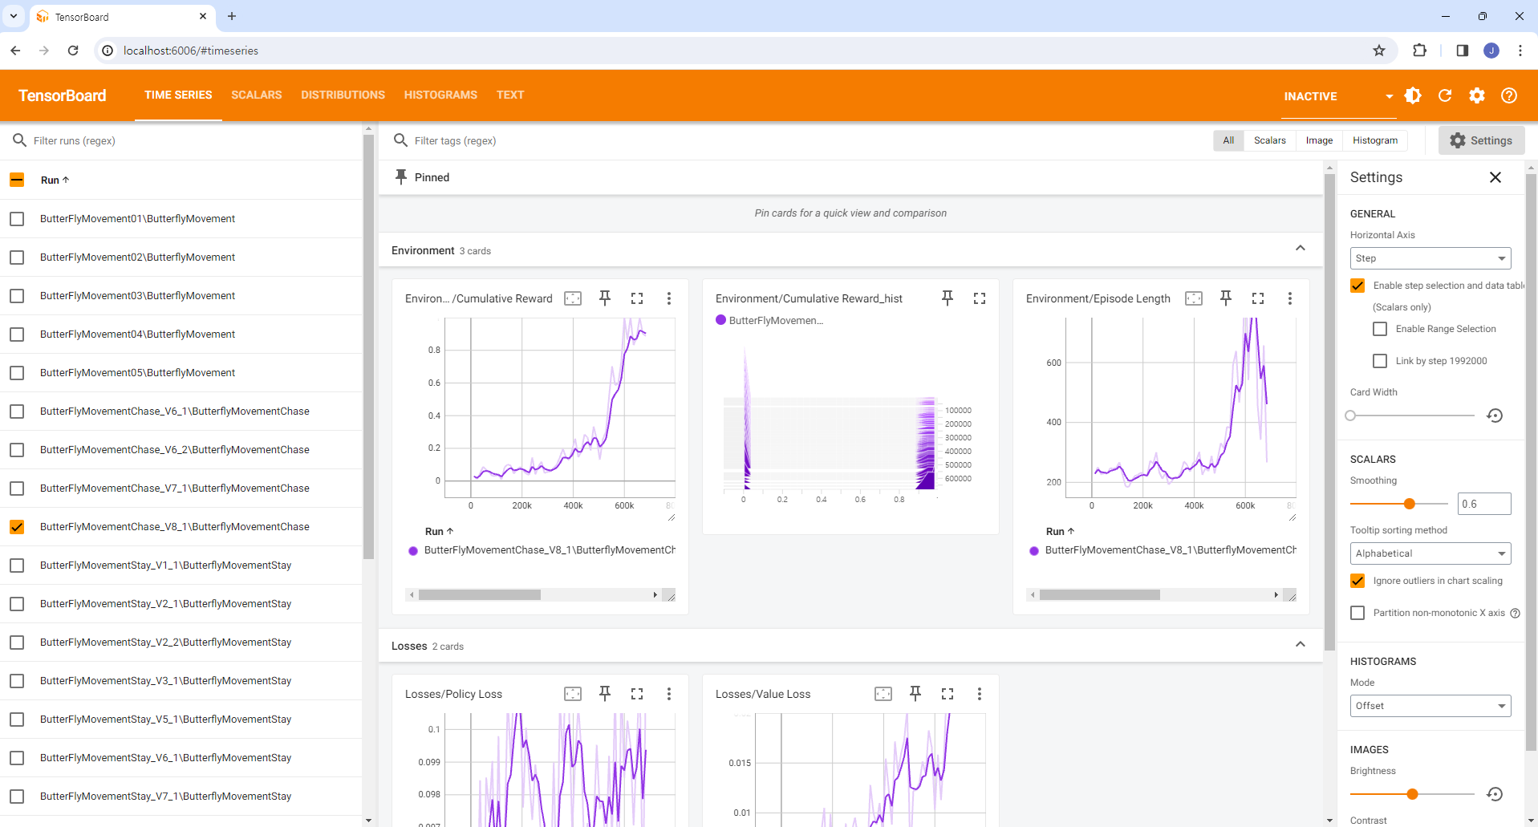Open Tooltip sorting method Alphabetical dropdown
This screenshot has width=1538, height=827.
[x=1430, y=553]
